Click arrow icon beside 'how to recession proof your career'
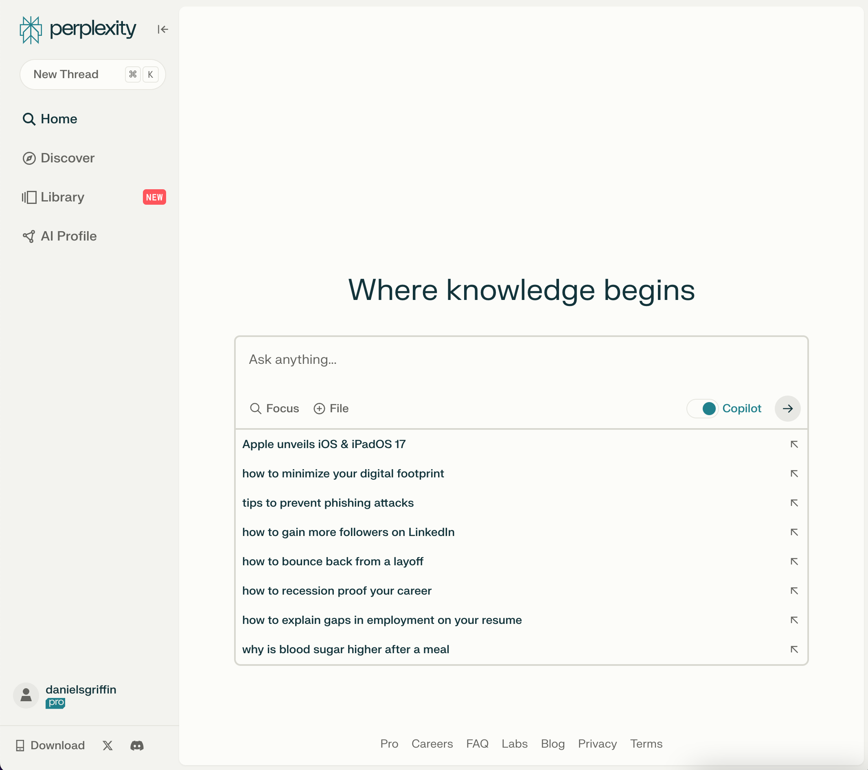868x770 pixels. click(x=794, y=591)
